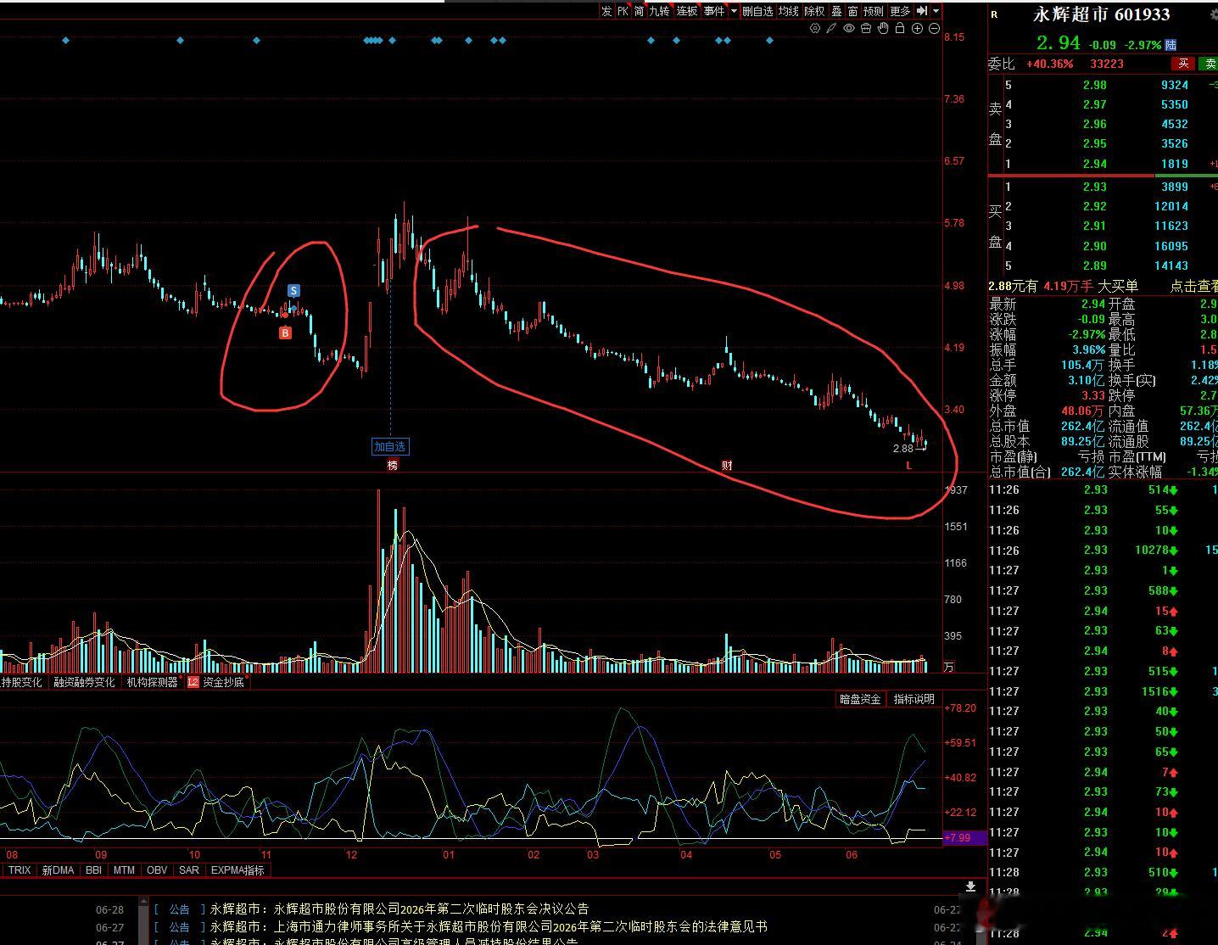Collapse panel with arrow-to-bar icon

[921, 11]
